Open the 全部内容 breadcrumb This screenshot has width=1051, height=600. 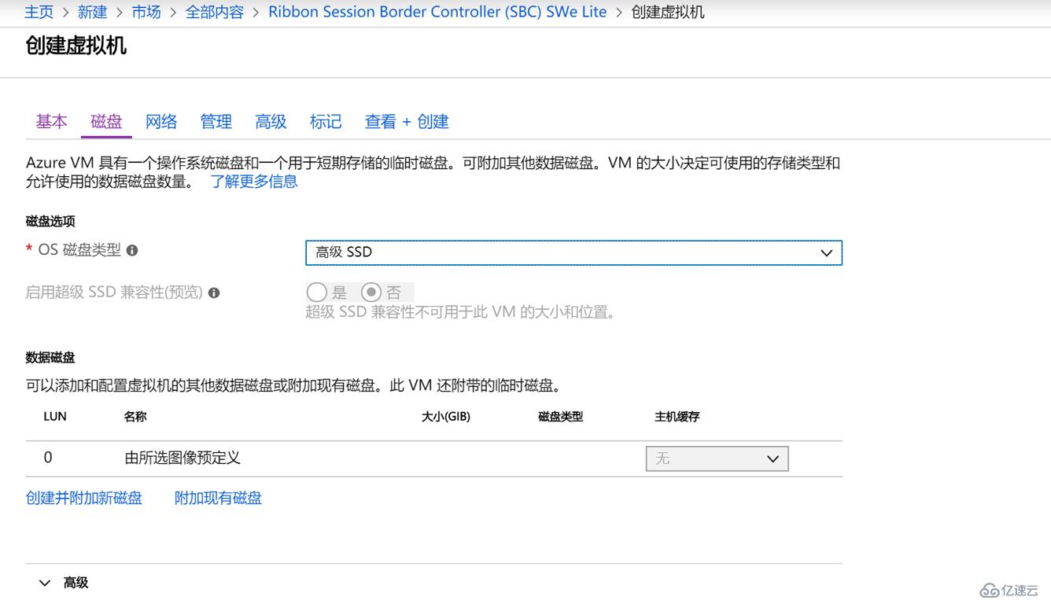point(214,12)
